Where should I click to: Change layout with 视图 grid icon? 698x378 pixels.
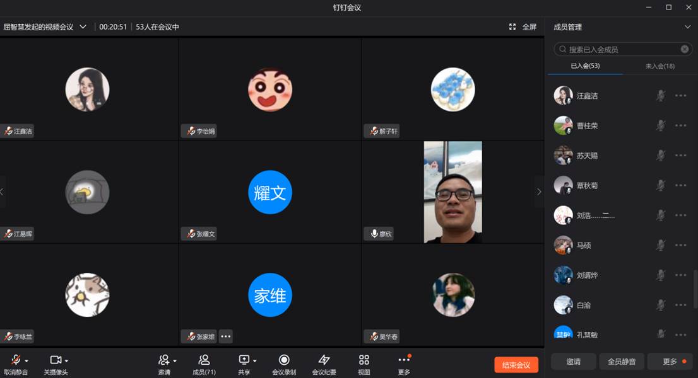click(x=364, y=360)
